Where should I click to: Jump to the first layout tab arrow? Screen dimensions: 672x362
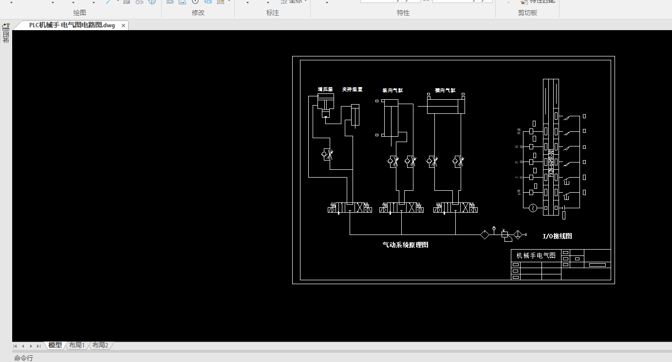coord(16,346)
